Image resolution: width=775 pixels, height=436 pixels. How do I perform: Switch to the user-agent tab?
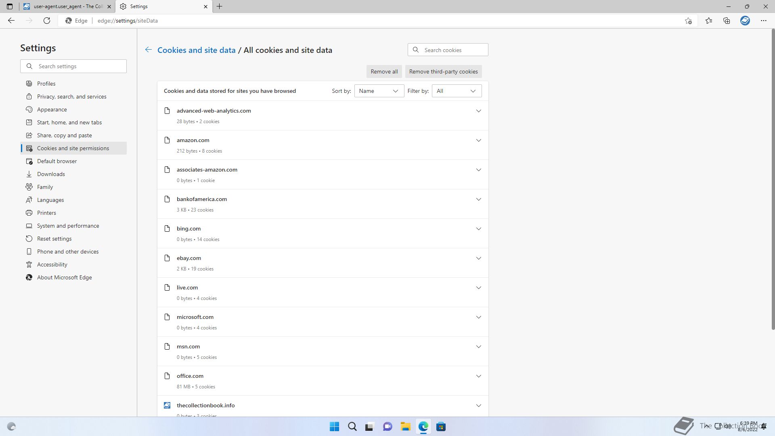[x=67, y=6]
